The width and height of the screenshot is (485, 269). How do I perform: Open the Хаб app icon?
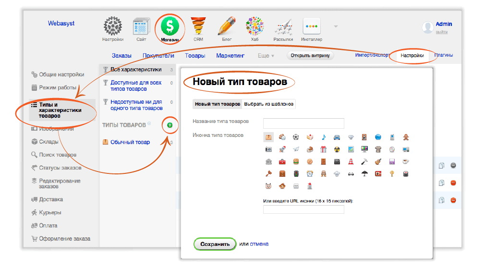click(255, 26)
